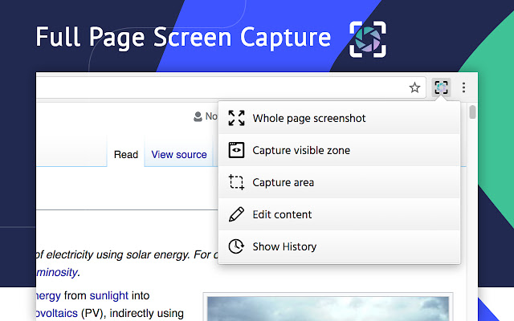Screen dimensions: 514x321
Task: Select Whole page screenshot option
Action: click(339, 118)
